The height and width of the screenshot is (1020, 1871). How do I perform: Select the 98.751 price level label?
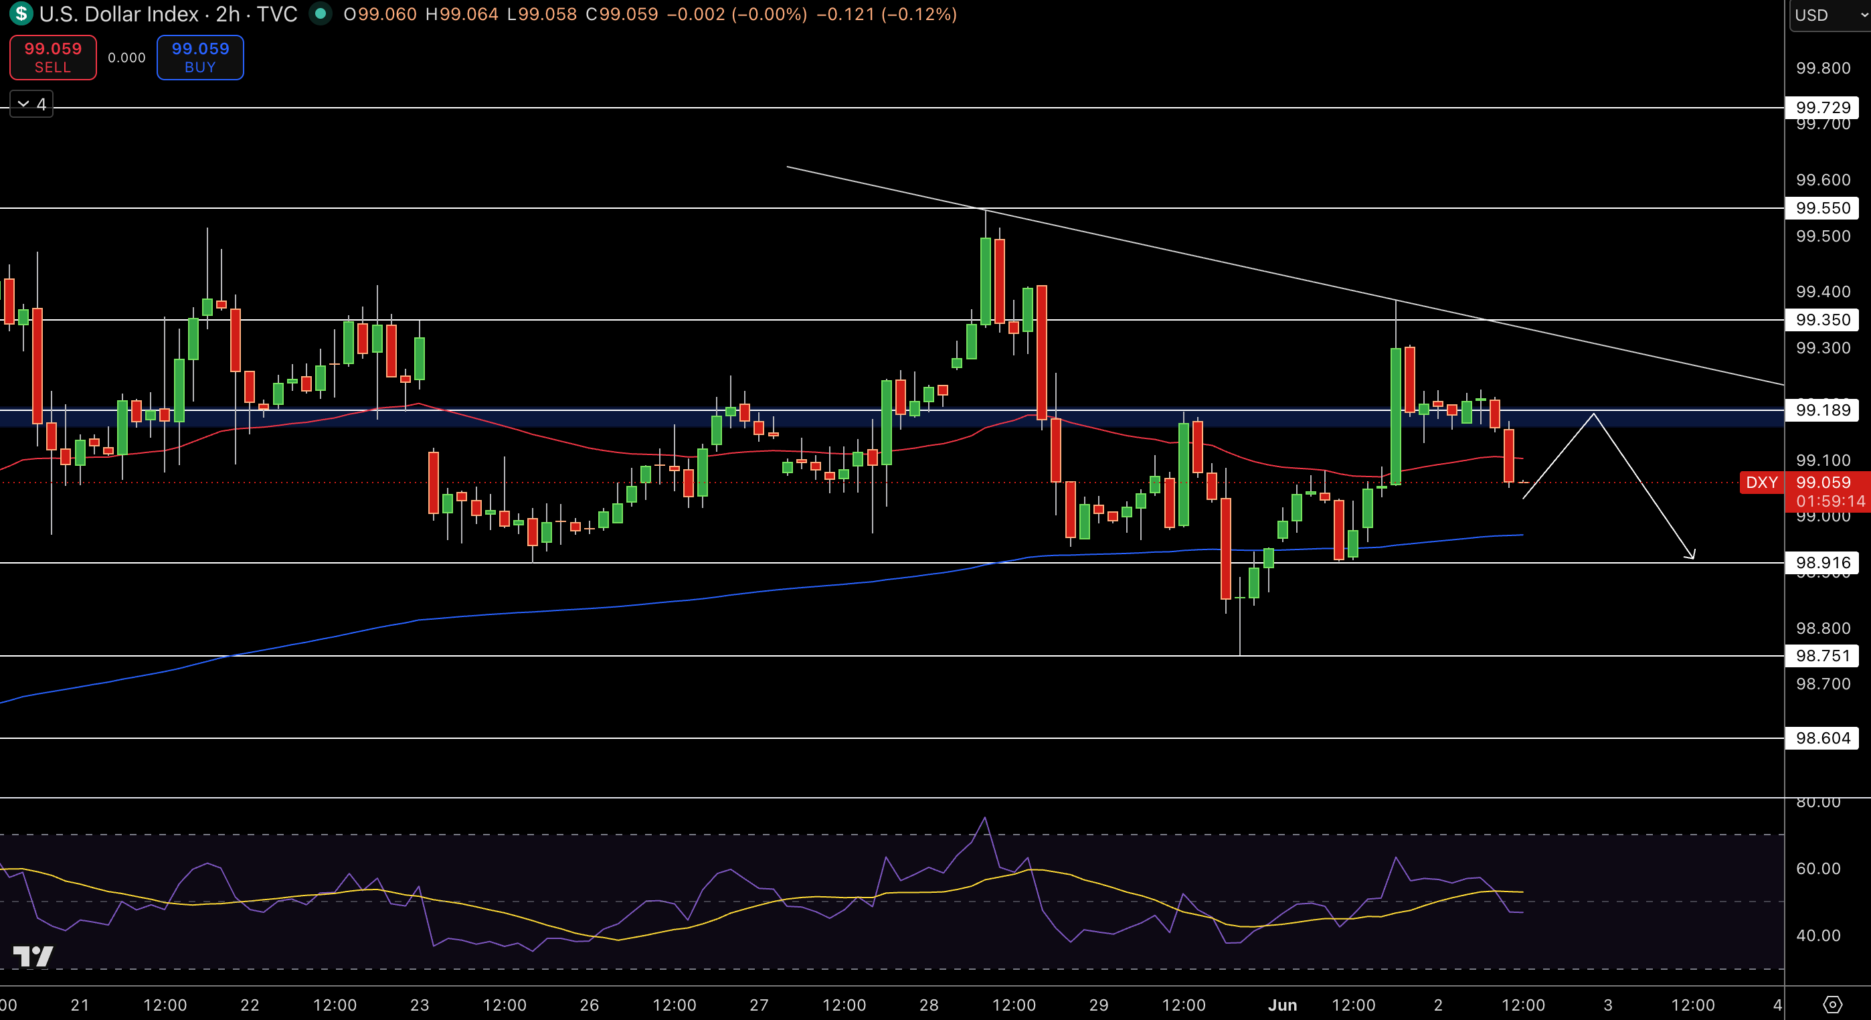click(x=1822, y=655)
